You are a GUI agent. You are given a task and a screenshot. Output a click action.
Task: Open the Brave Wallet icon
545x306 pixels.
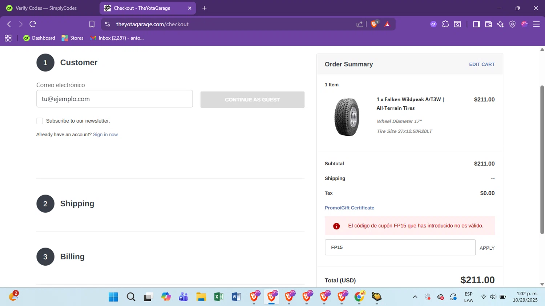click(488, 24)
